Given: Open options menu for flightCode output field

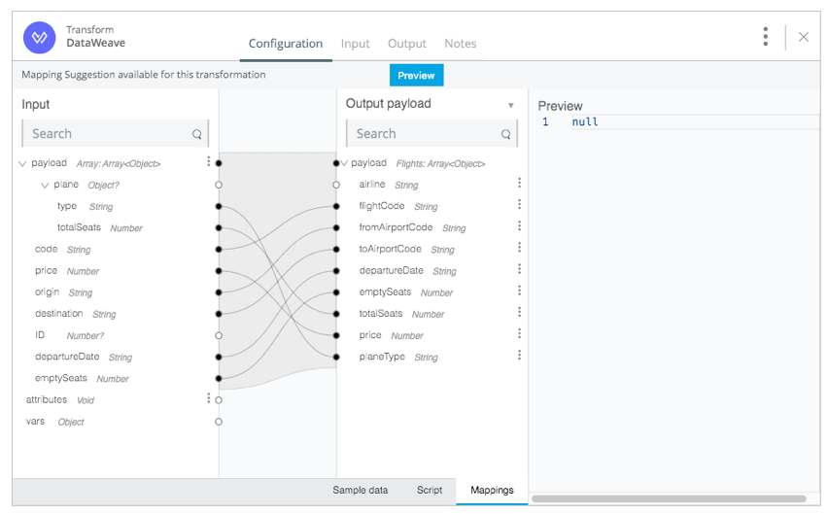Looking at the screenshot, I should tap(519, 204).
